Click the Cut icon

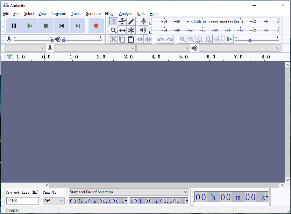(x=113, y=39)
